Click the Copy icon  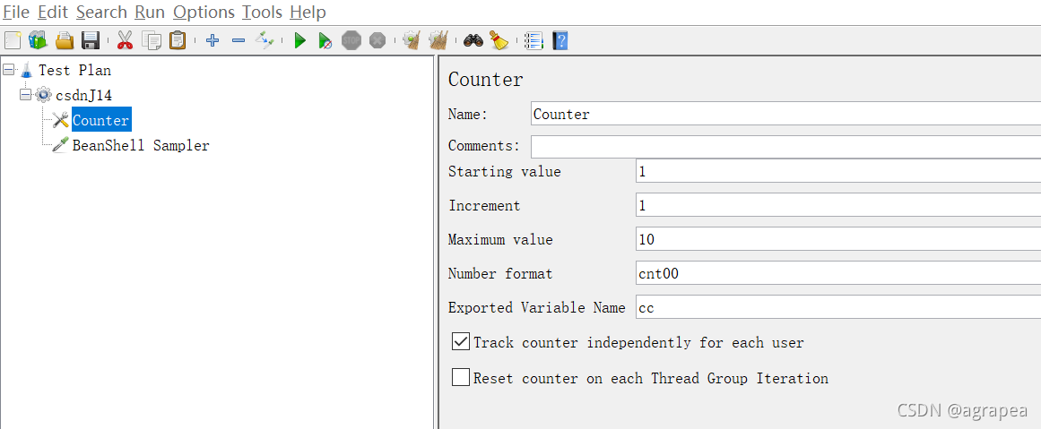click(152, 41)
